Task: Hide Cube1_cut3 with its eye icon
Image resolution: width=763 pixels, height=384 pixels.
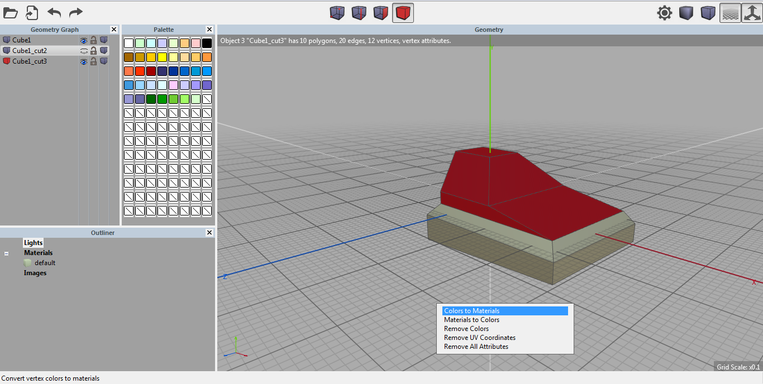Action: click(84, 61)
